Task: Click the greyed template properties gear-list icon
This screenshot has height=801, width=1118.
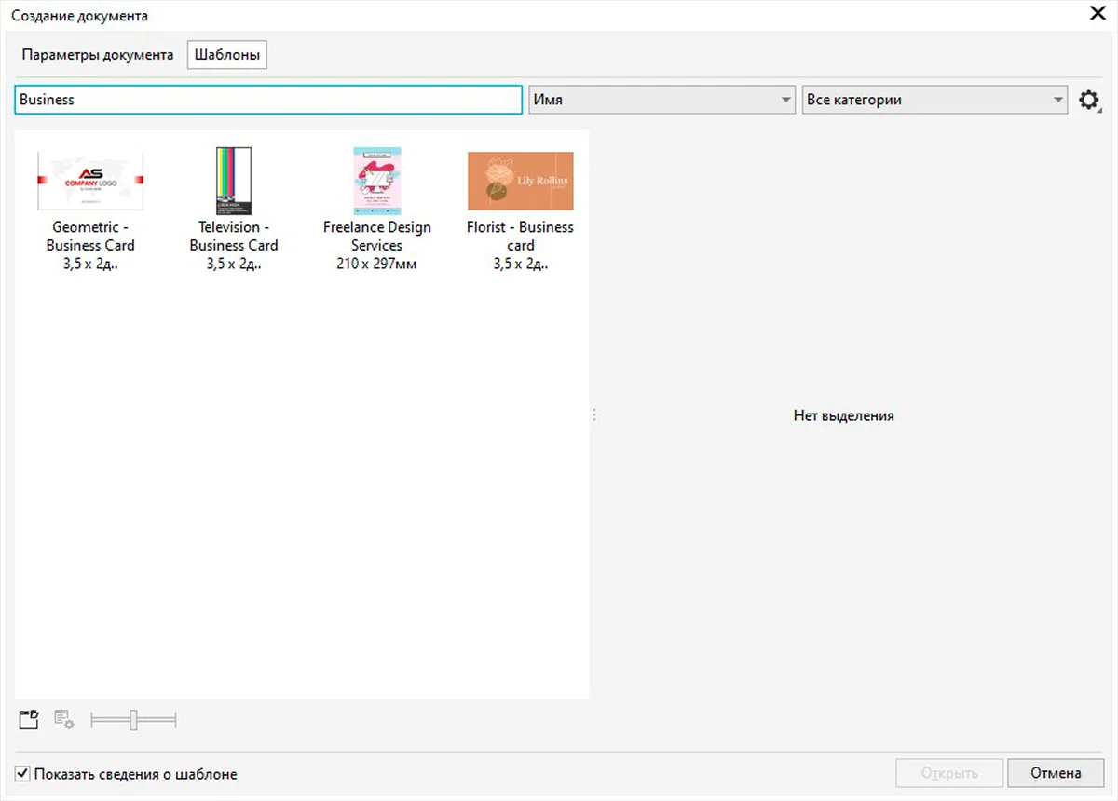Action: (63, 719)
